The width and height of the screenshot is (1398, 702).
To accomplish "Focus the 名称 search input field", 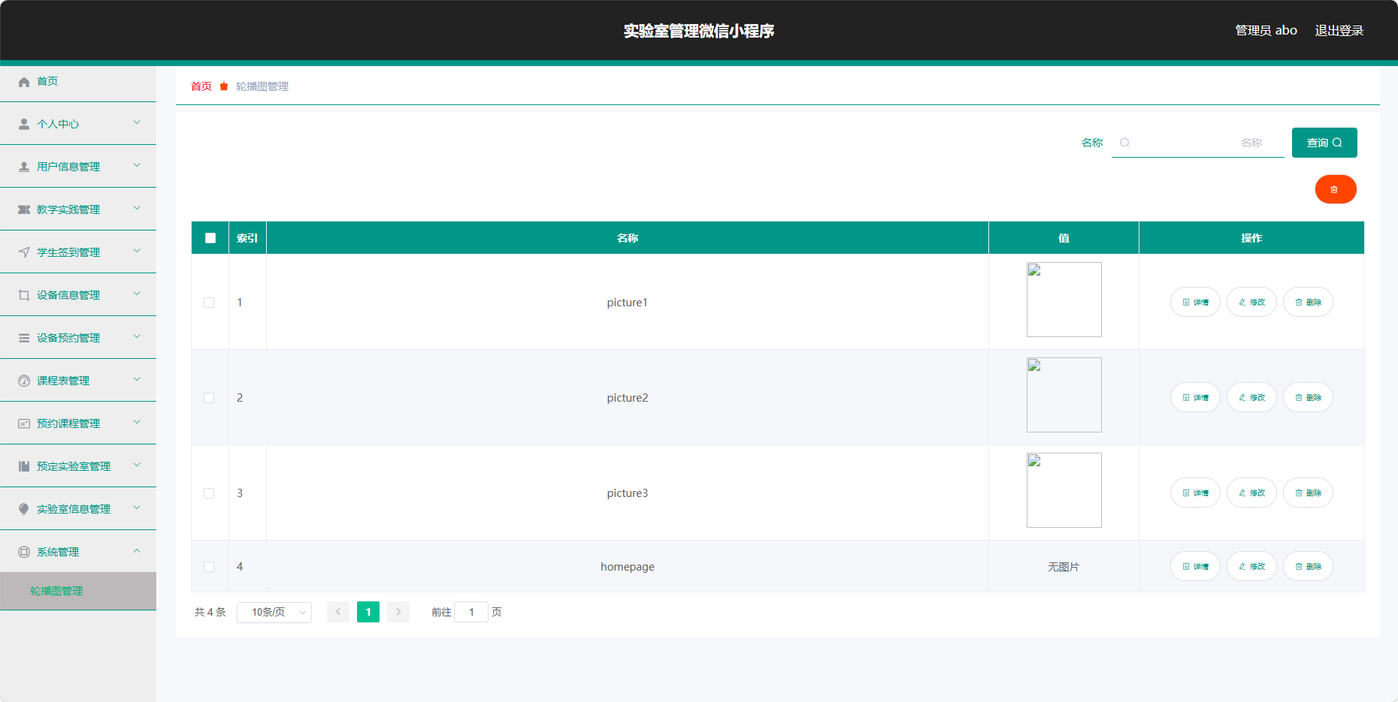I will click(1198, 143).
